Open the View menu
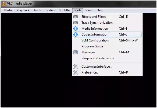The image size is (157, 108). coord(89,10)
